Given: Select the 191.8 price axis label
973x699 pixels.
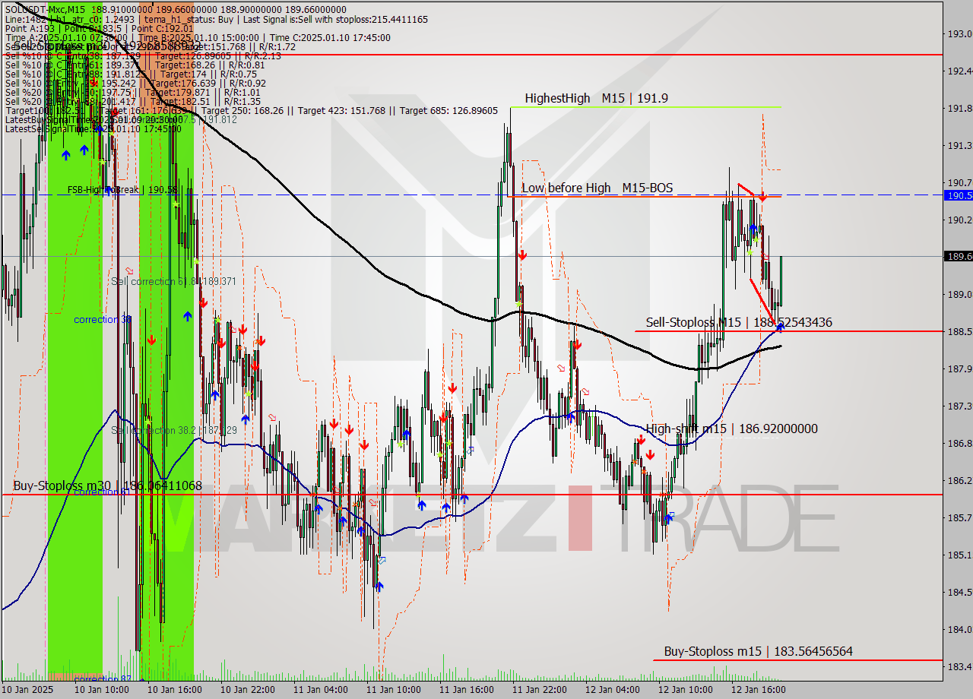Looking at the screenshot, I should [x=959, y=108].
